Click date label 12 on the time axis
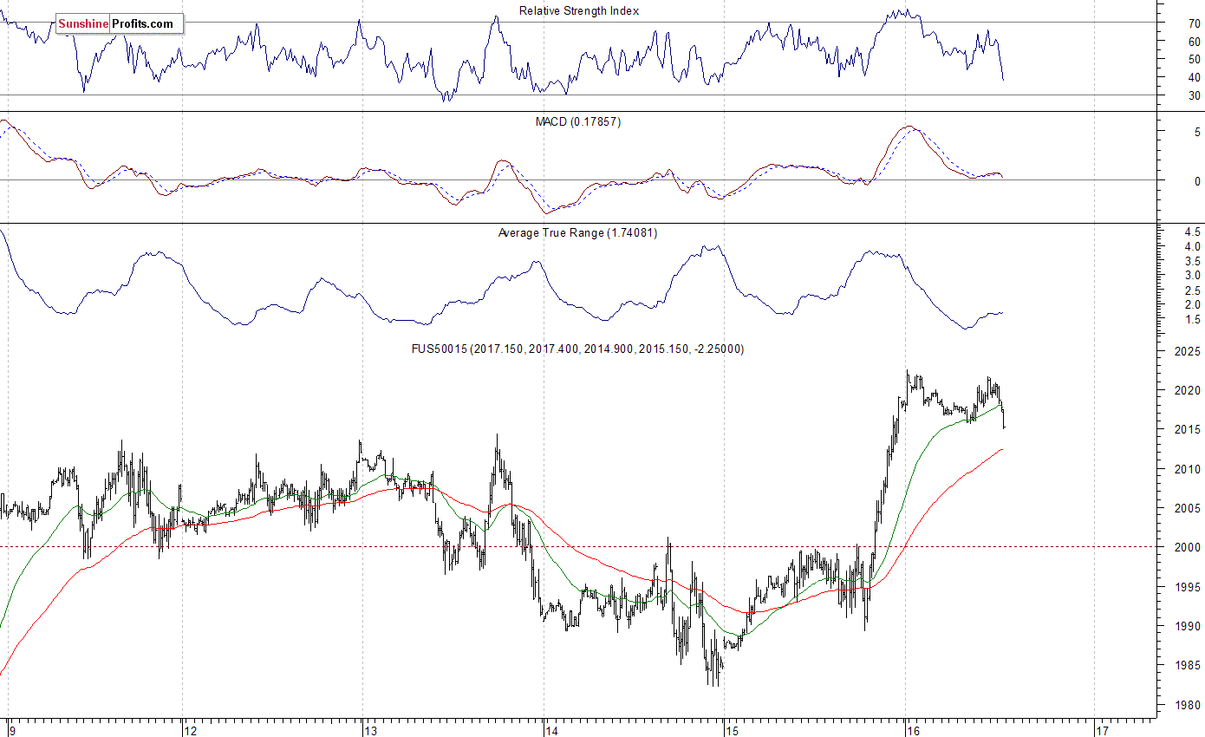1205x737 pixels. 192,729
